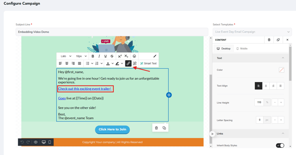Collapse side panel with double chevron

point(212,134)
